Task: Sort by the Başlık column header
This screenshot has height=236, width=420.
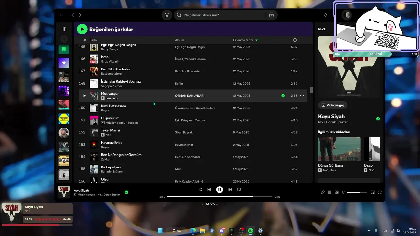Action: point(94,40)
